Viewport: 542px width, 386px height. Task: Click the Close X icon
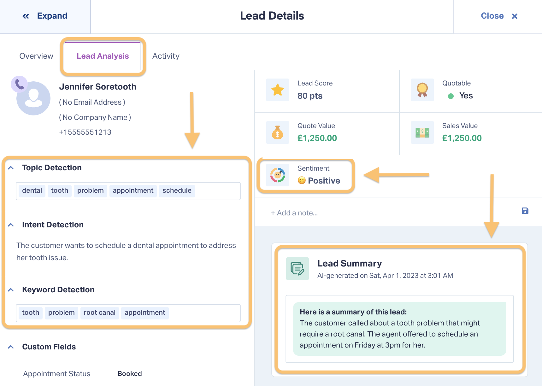pyautogui.click(x=515, y=16)
